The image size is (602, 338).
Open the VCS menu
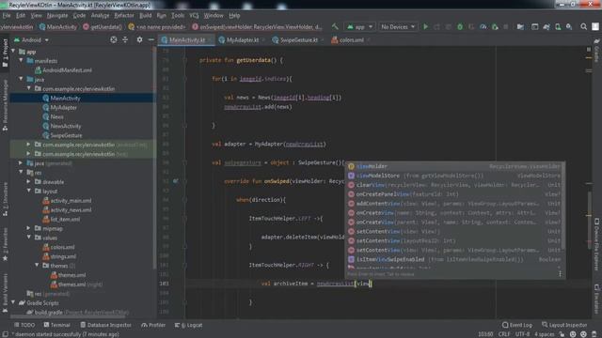coord(195,16)
